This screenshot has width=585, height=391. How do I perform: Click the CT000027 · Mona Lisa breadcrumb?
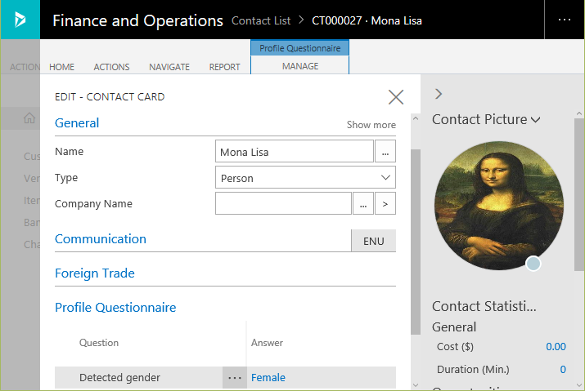367,20
